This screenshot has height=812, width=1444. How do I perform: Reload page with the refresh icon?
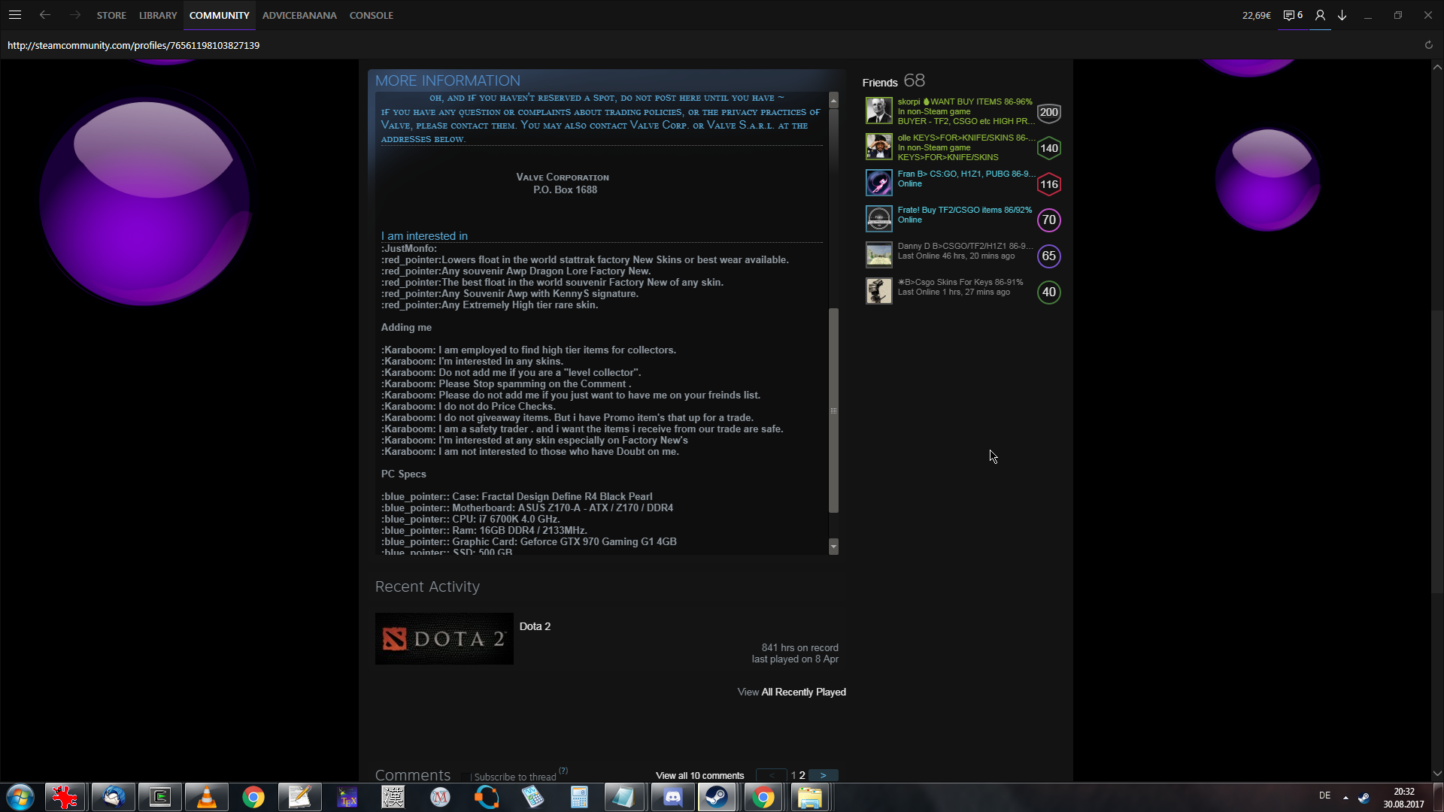[x=1428, y=45]
